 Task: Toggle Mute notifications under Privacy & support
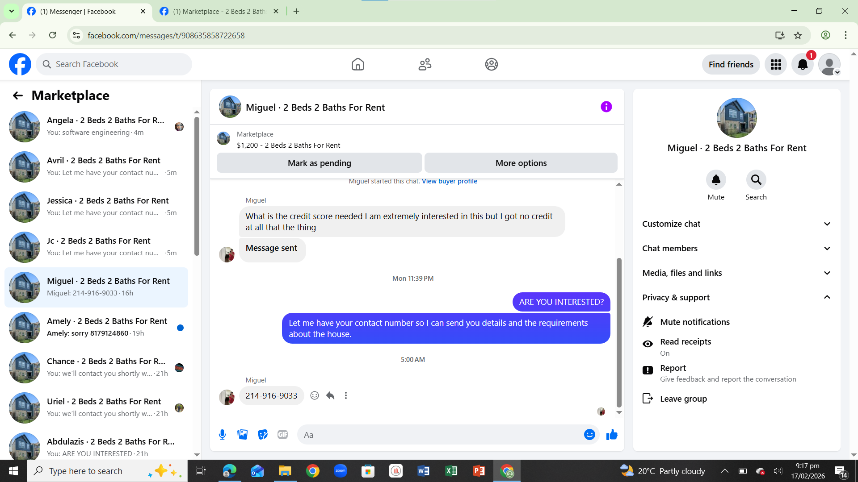click(695, 322)
